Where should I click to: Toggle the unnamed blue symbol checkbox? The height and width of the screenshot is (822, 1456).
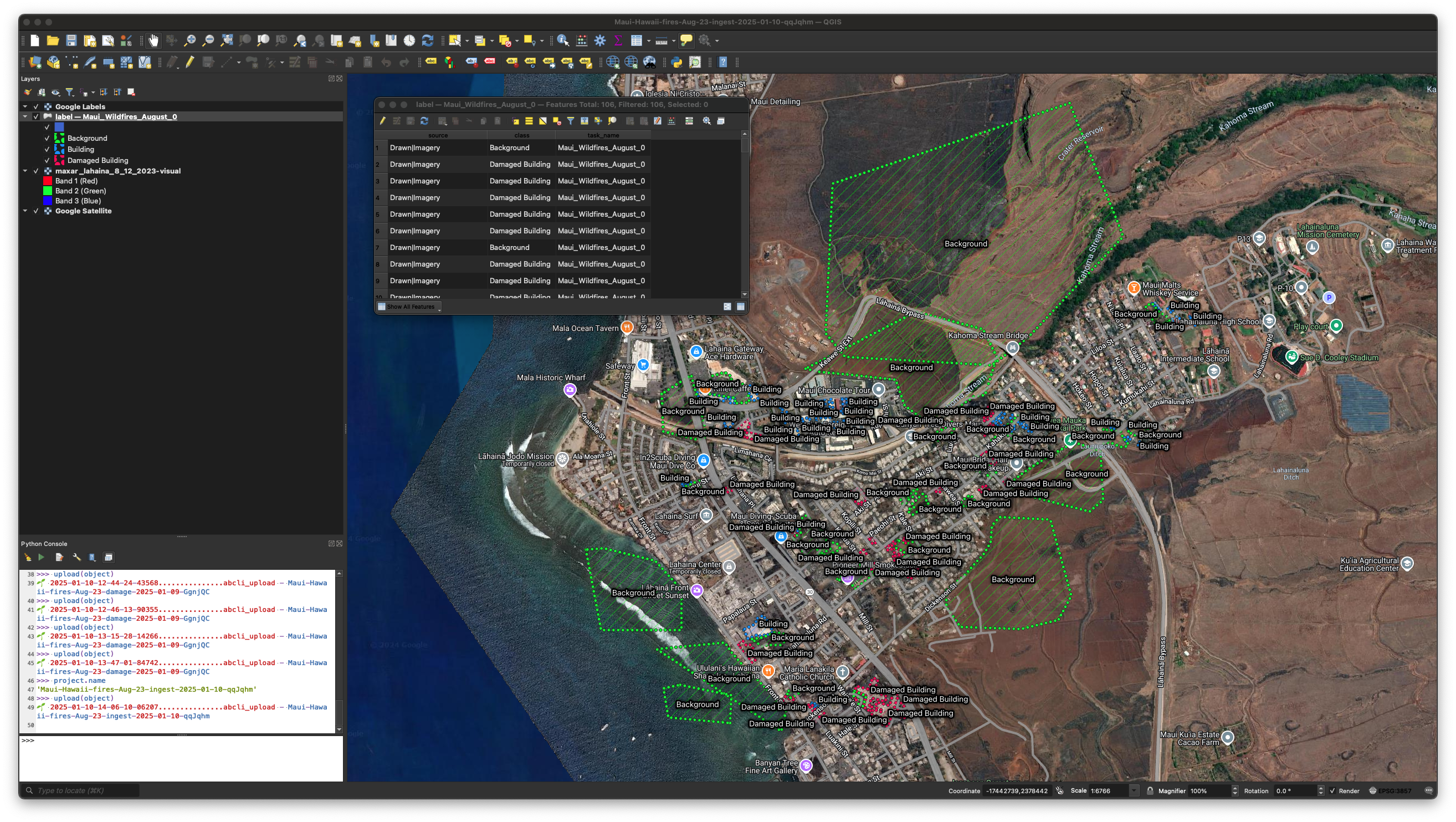48,127
